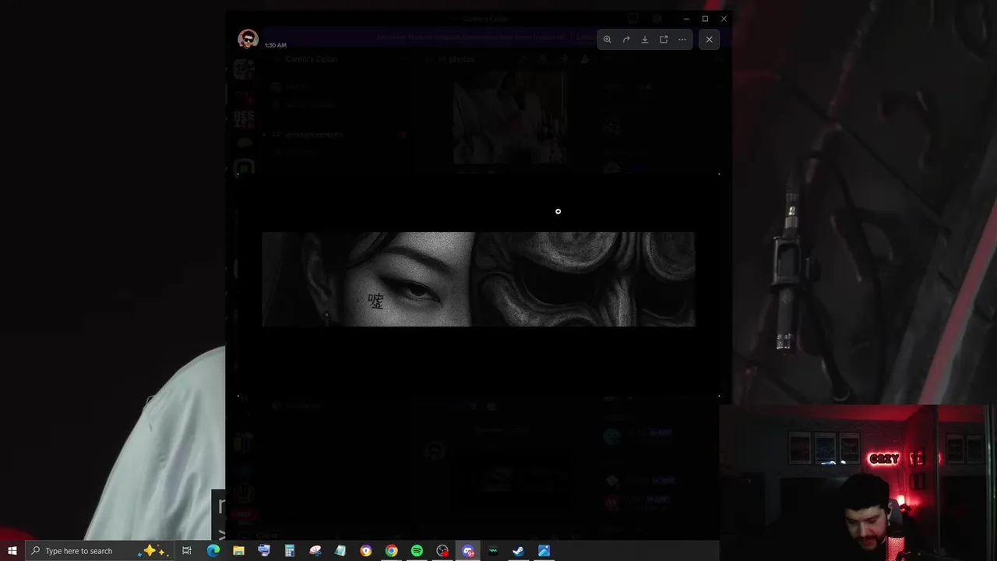
Task: Open the Calculator from the taskbar
Action: (x=289, y=551)
